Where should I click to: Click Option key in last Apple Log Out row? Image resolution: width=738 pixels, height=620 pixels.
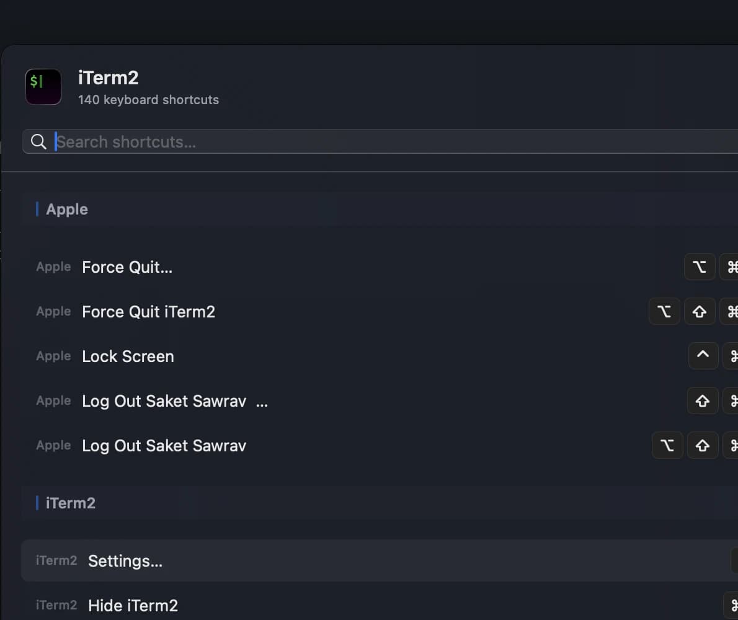coord(667,446)
